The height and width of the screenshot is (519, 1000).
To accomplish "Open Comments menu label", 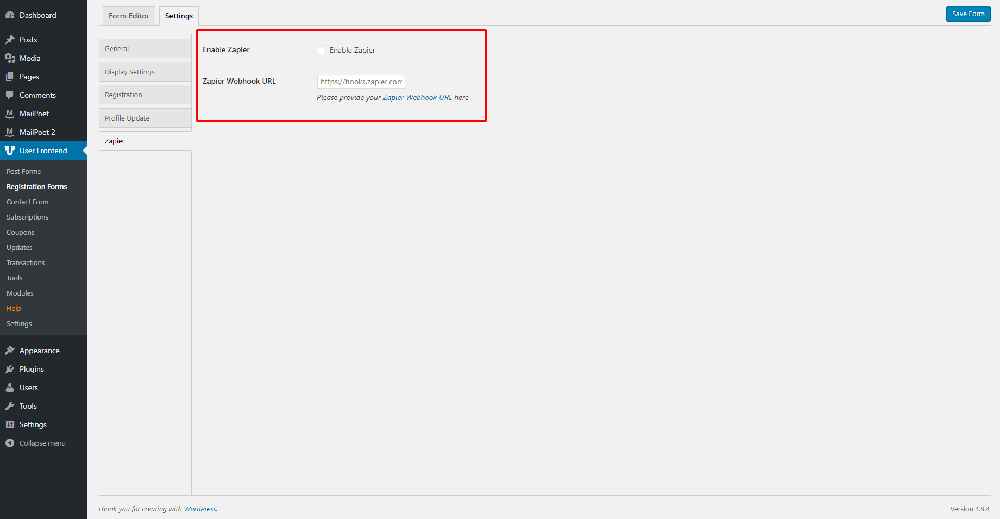I will click(37, 95).
